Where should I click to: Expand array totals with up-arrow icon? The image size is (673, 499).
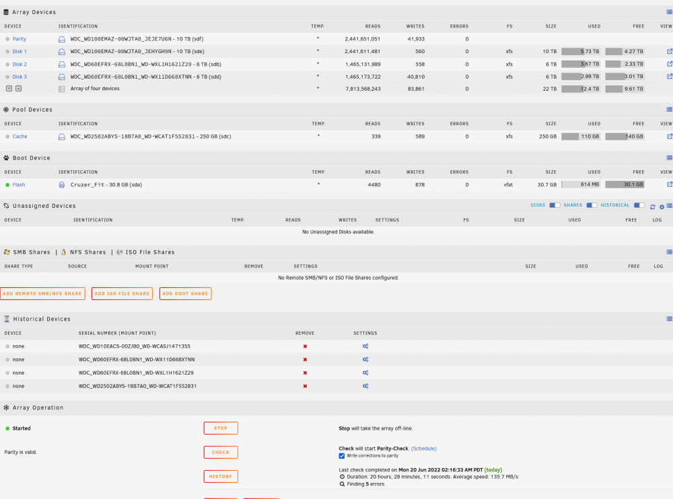18,89
